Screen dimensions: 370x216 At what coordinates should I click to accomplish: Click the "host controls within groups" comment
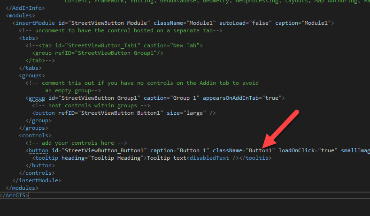(x=91, y=105)
